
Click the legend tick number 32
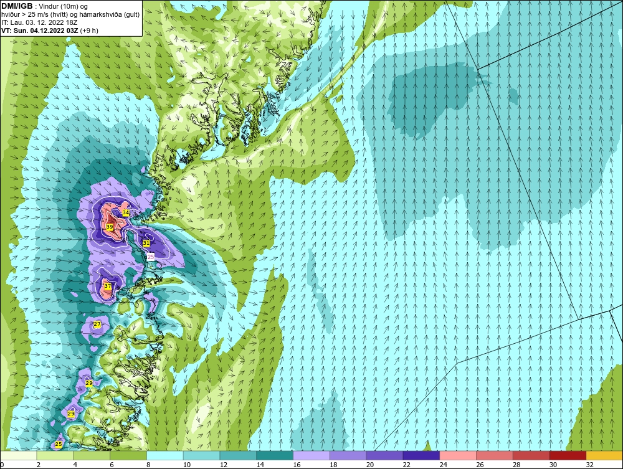(x=589, y=465)
